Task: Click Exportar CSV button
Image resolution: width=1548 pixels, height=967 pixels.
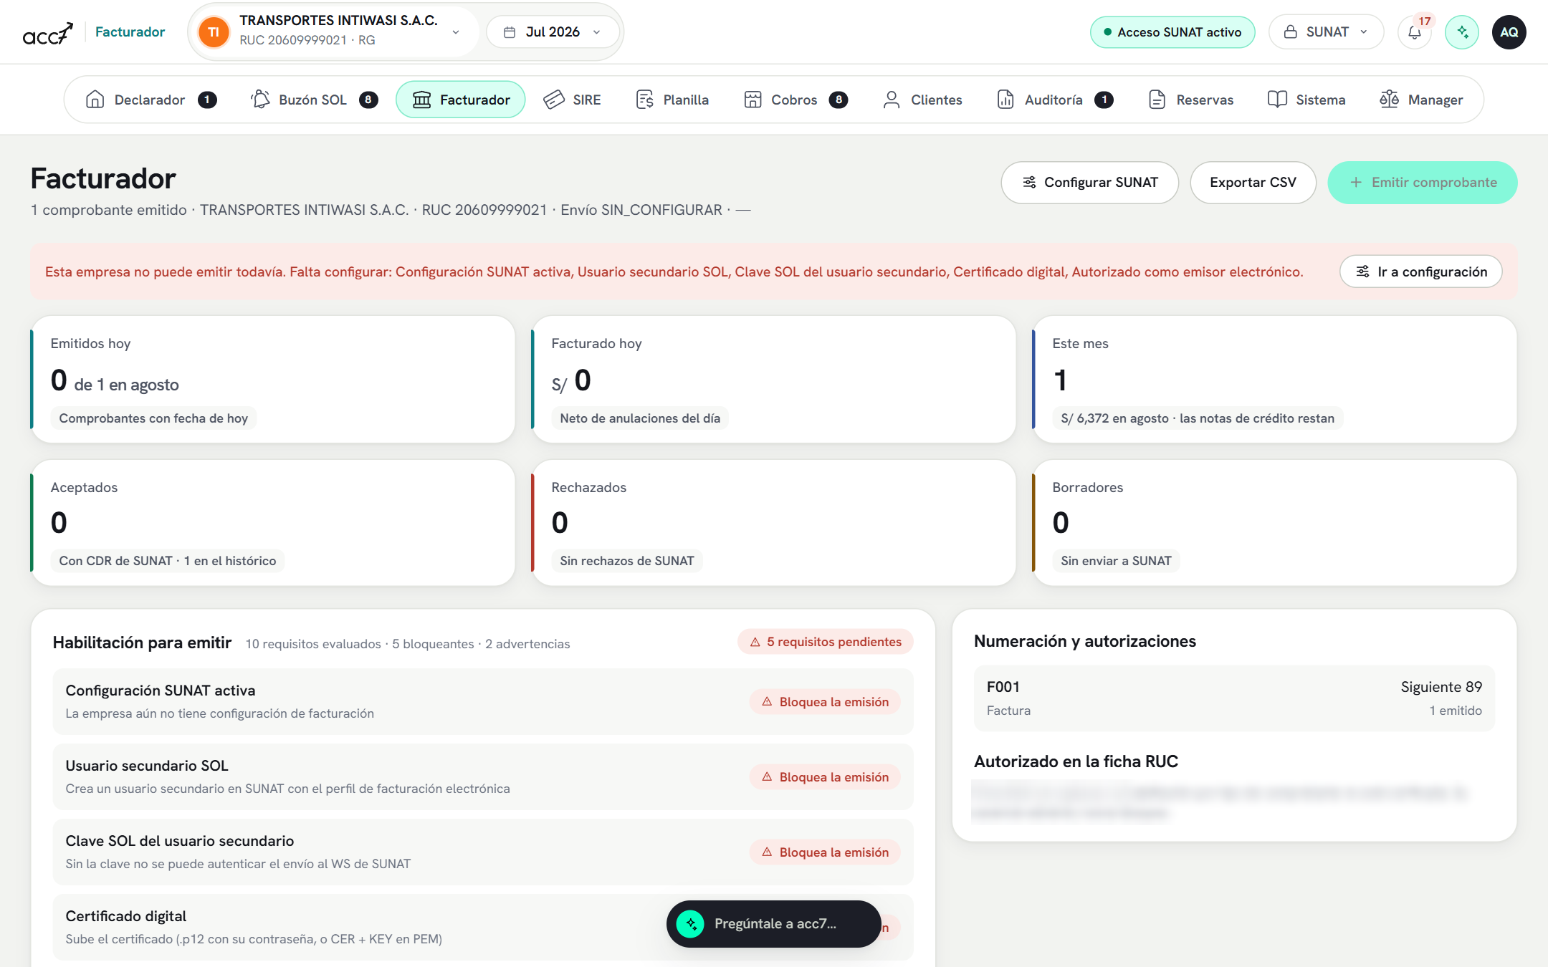Action: click(1253, 183)
